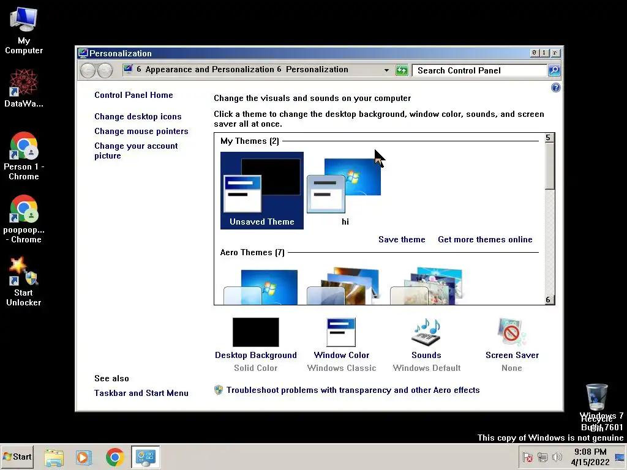Open Chrome from the taskbar
Viewport: 627px width, 470px height.
pos(115,457)
